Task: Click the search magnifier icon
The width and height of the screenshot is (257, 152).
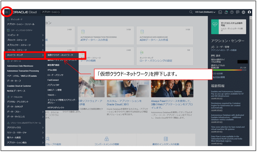Action: (x=191, y=12)
